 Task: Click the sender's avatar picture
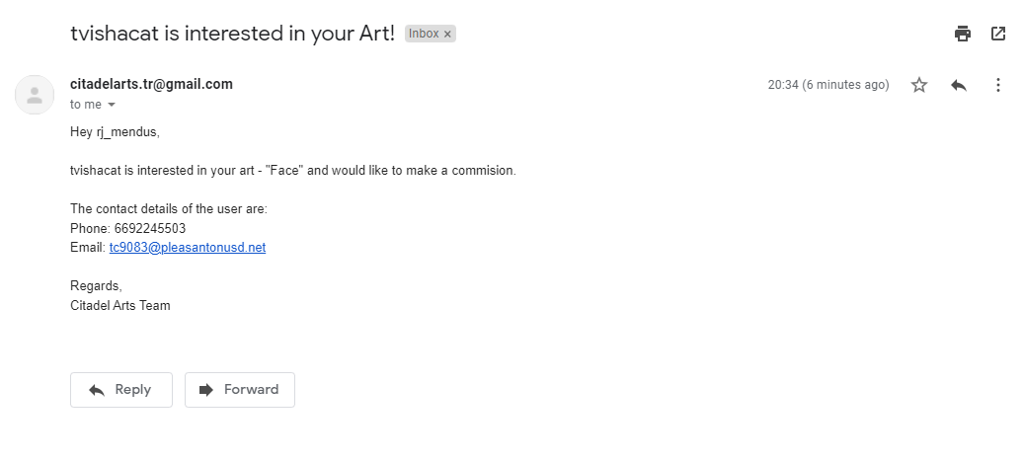pyautogui.click(x=35, y=95)
